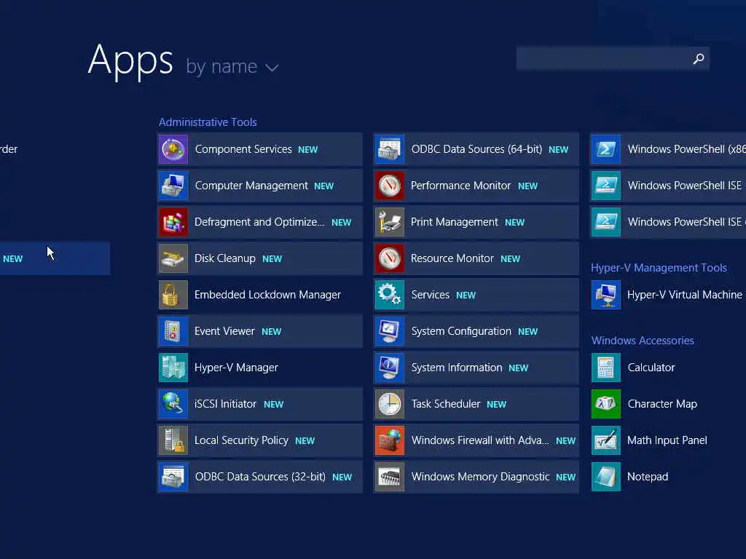Select the Hyper-V Management Tools header
The height and width of the screenshot is (559, 746).
[x=659, y=268]
